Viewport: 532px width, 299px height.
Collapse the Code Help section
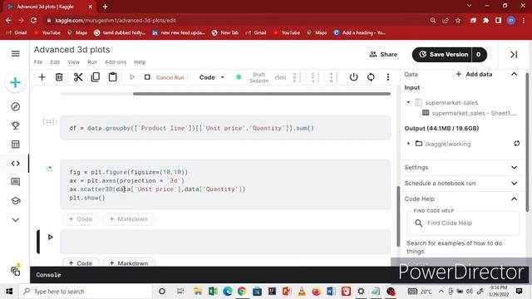(x=515, y=199)
